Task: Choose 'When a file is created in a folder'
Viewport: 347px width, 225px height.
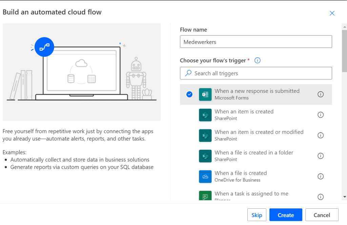Action: coord(254,153)
